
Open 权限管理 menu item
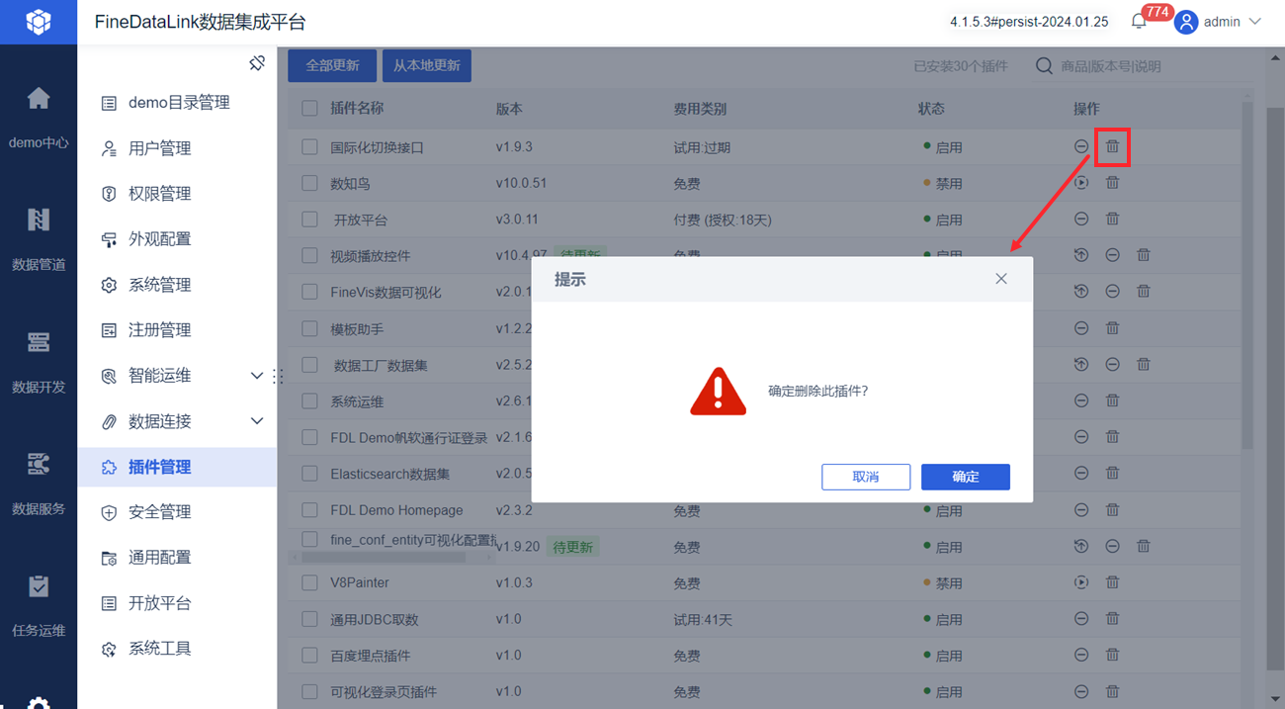click(178, 194)
